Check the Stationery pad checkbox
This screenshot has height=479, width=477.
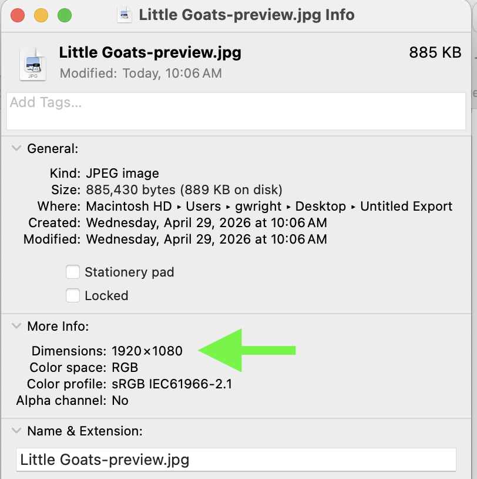73,272
